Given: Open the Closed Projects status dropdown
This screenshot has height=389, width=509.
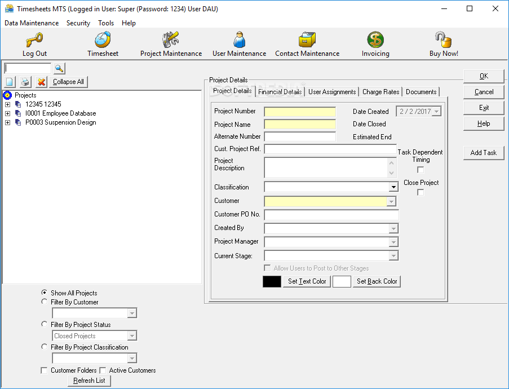Looking at the screenshot, I should click(132, 336).
